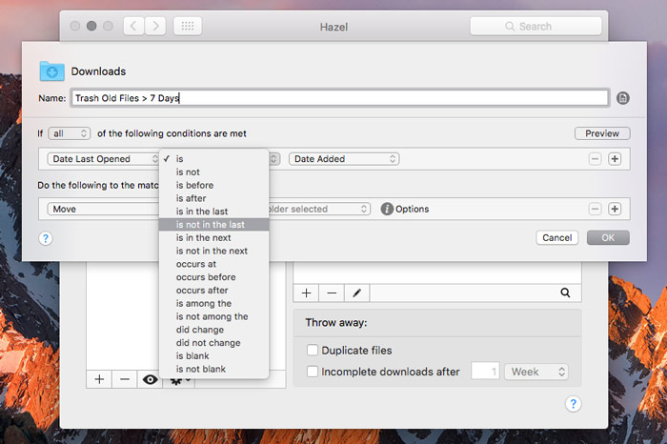Expand the Week duration dropdown
Image resolution: width=667 pixels, height=444 pixels.
tap(536, 372)
